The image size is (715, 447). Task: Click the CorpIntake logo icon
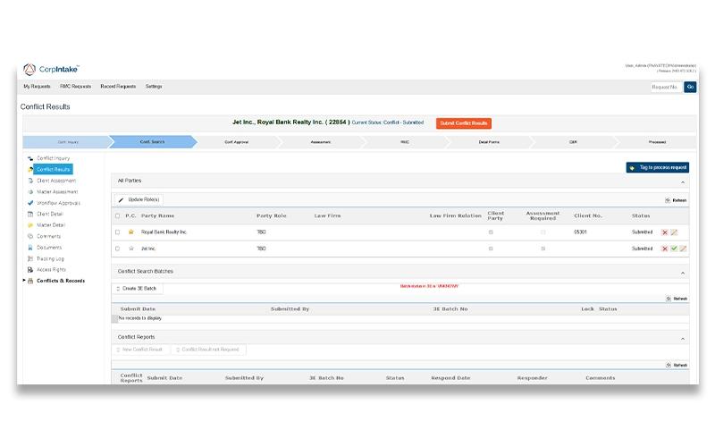(29, 70)
